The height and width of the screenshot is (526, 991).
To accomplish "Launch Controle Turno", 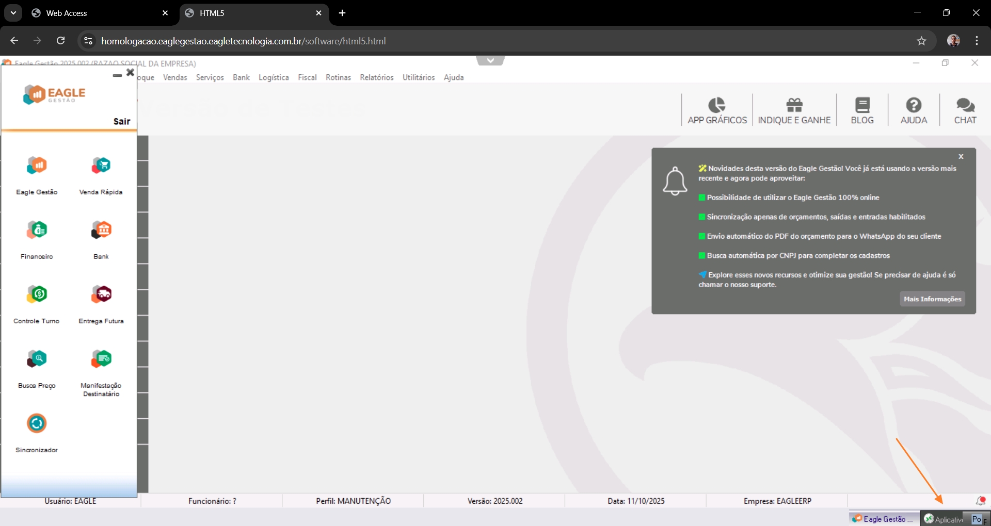I will [37, 294].
